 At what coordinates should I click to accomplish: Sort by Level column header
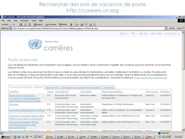50,91
